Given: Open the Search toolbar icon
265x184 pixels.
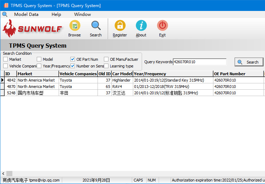Looking at the screenshot, I should [x=96, y=26].
